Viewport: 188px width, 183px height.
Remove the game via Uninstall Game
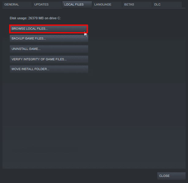click(x=49, y=49)
